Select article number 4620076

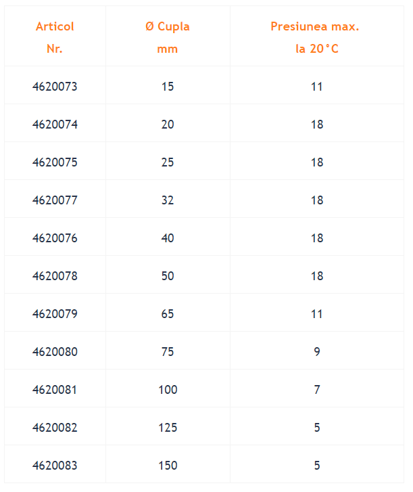[55, 238]
